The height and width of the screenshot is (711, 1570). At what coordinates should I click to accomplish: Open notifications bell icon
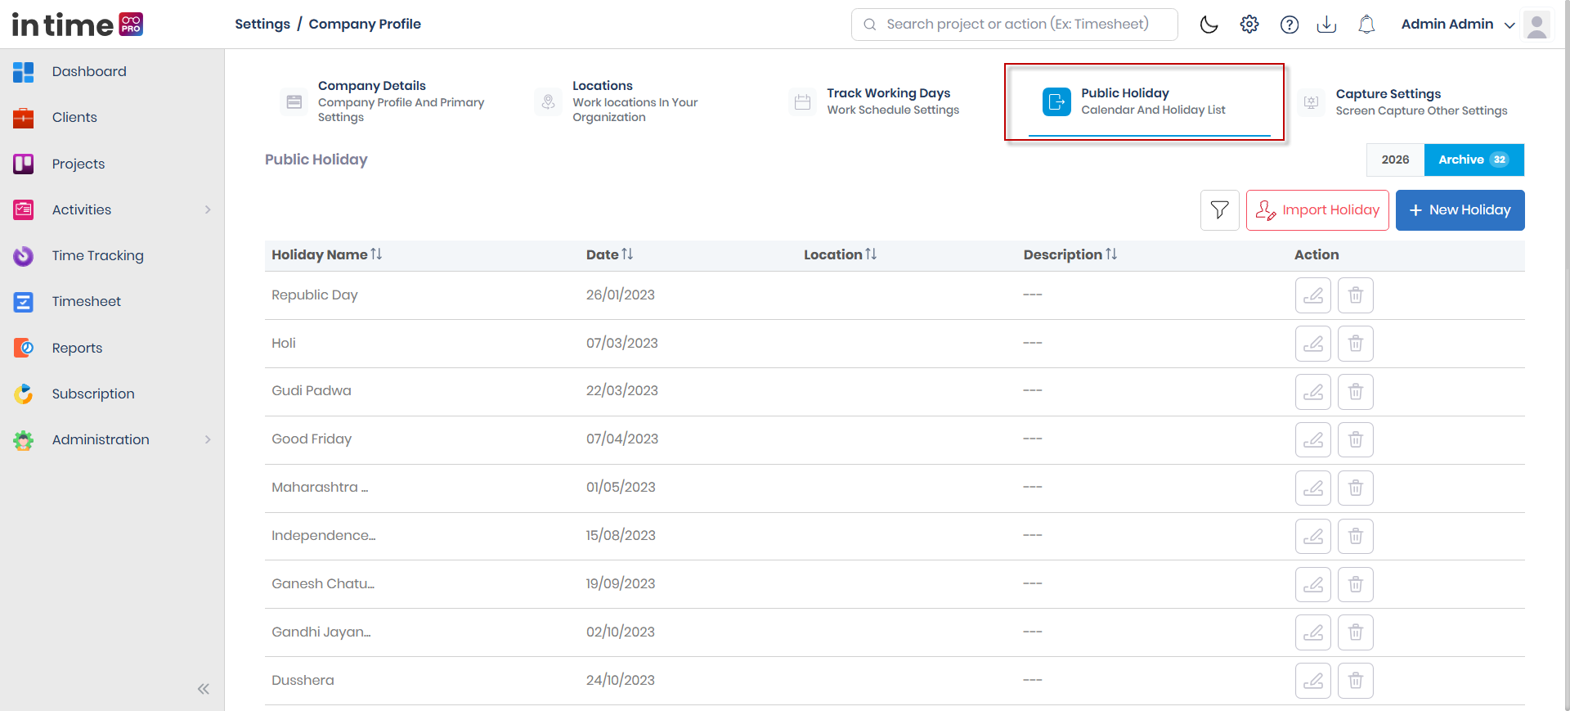1366,25
